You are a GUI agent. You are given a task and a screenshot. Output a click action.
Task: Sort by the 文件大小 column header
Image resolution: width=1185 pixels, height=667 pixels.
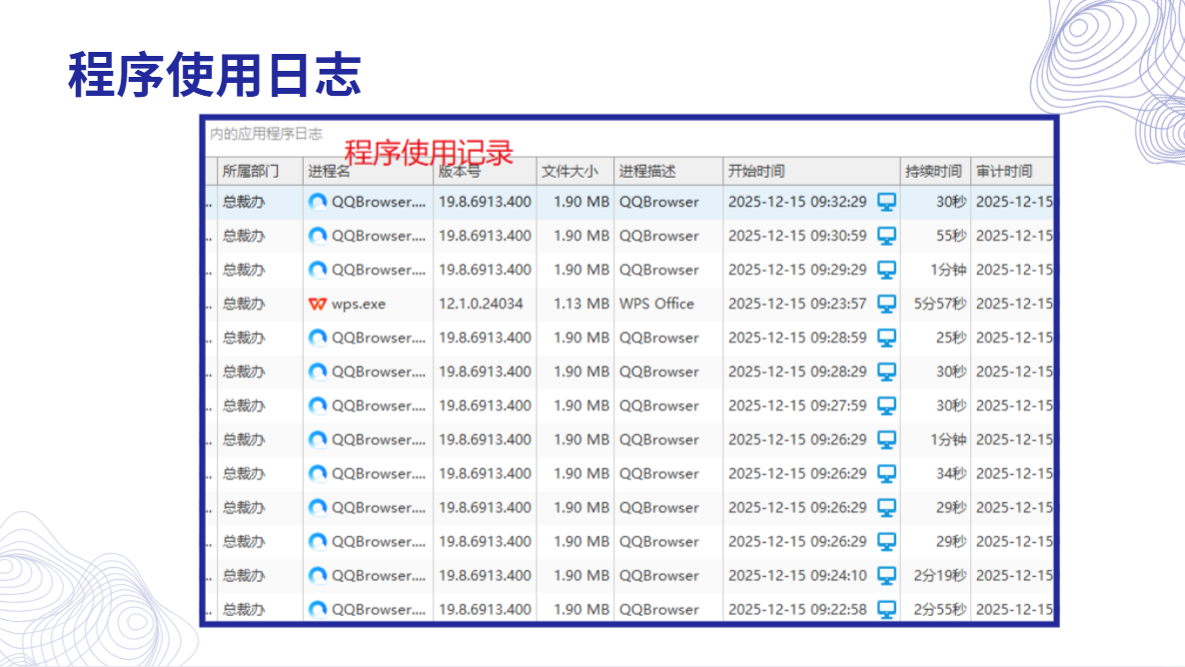pos(576,172)
